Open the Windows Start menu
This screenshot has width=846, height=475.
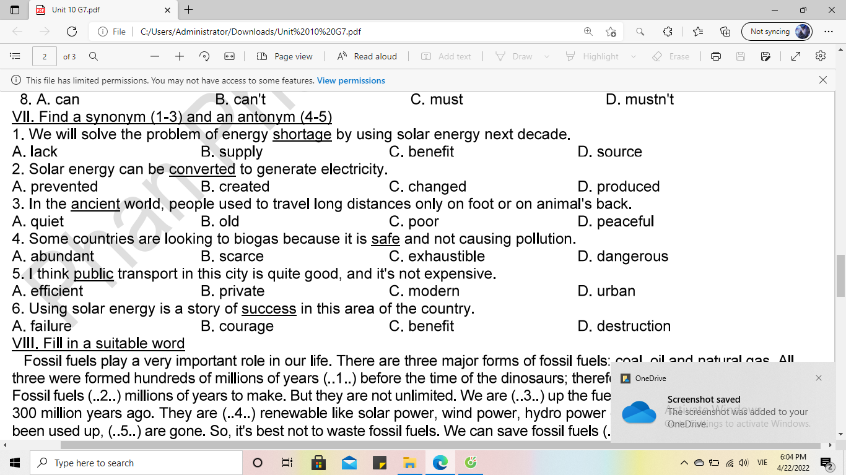click(15, 463)
